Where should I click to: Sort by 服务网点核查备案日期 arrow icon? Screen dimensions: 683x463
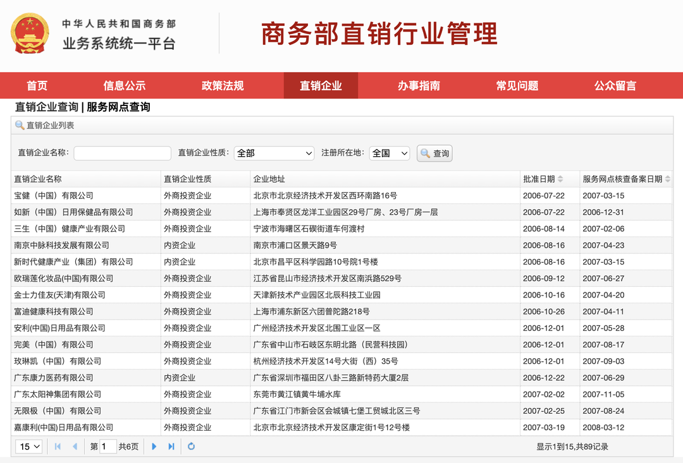[x=667, y=179]
